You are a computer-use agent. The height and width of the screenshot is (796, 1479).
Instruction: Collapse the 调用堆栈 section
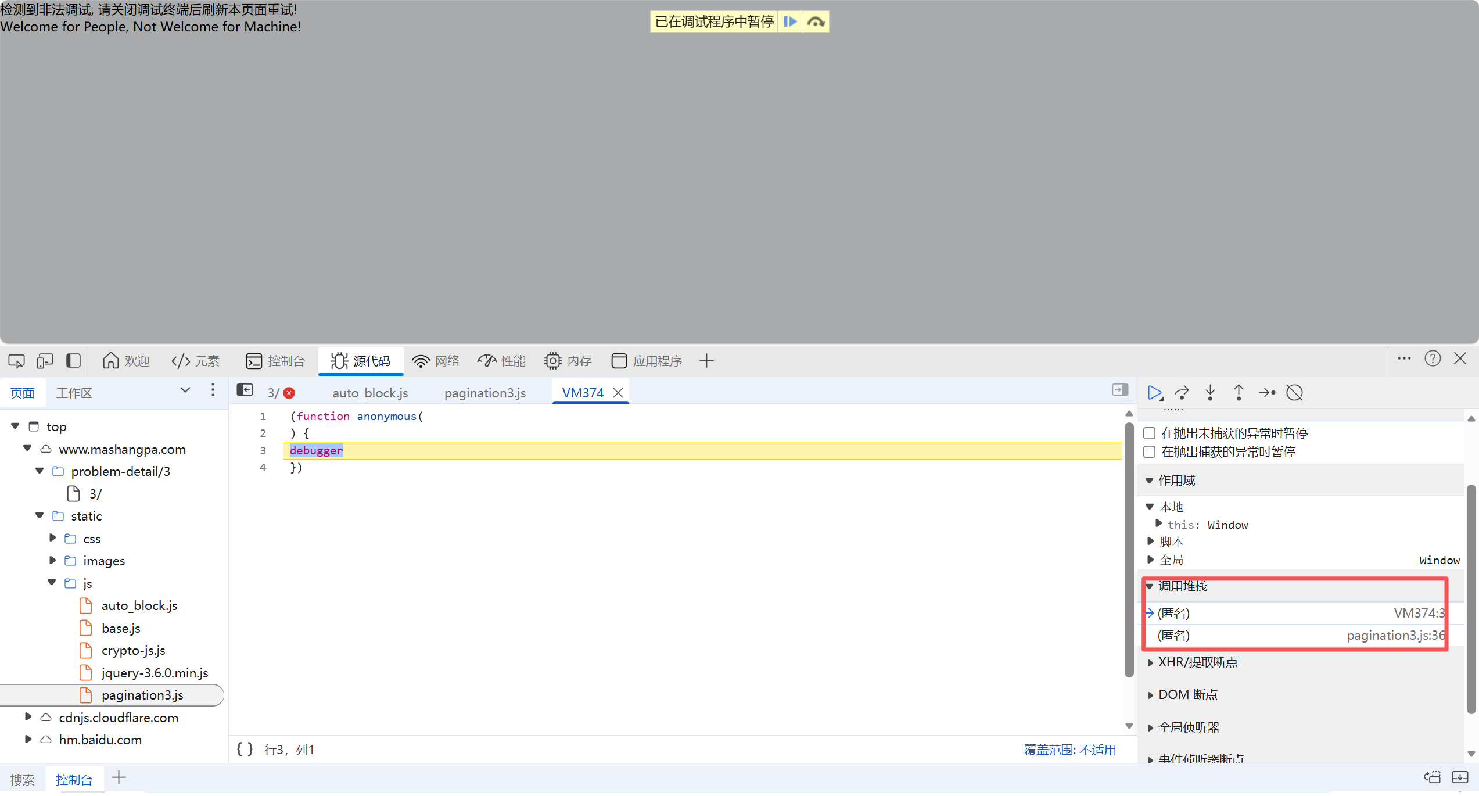pos(1182,586)
